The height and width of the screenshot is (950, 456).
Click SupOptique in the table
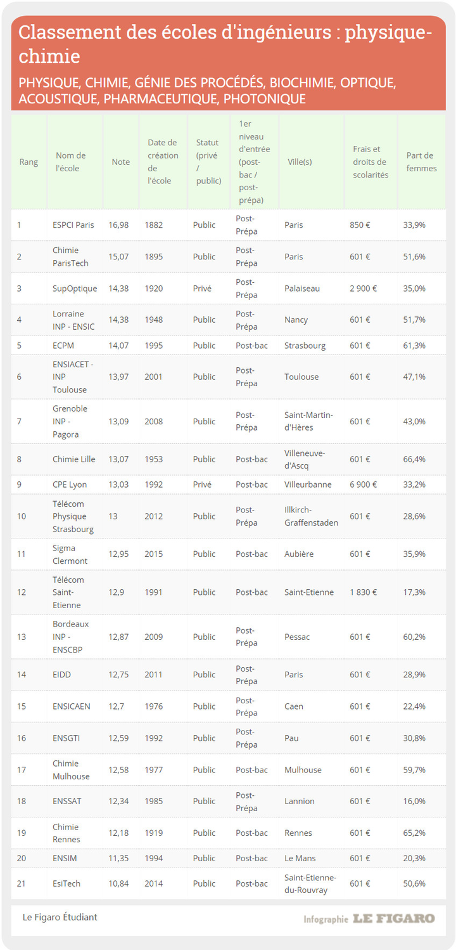pyautogui.click(x=75, y=289)
